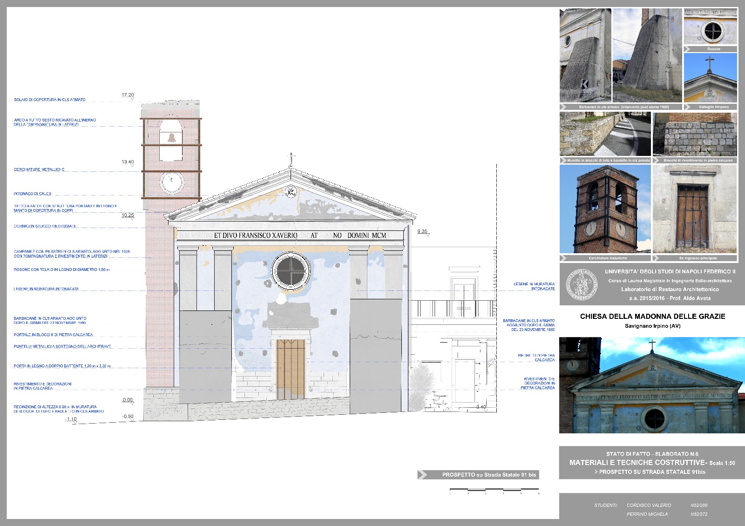
Task: Click the 'Rosone' caption label
Action: 714,49
